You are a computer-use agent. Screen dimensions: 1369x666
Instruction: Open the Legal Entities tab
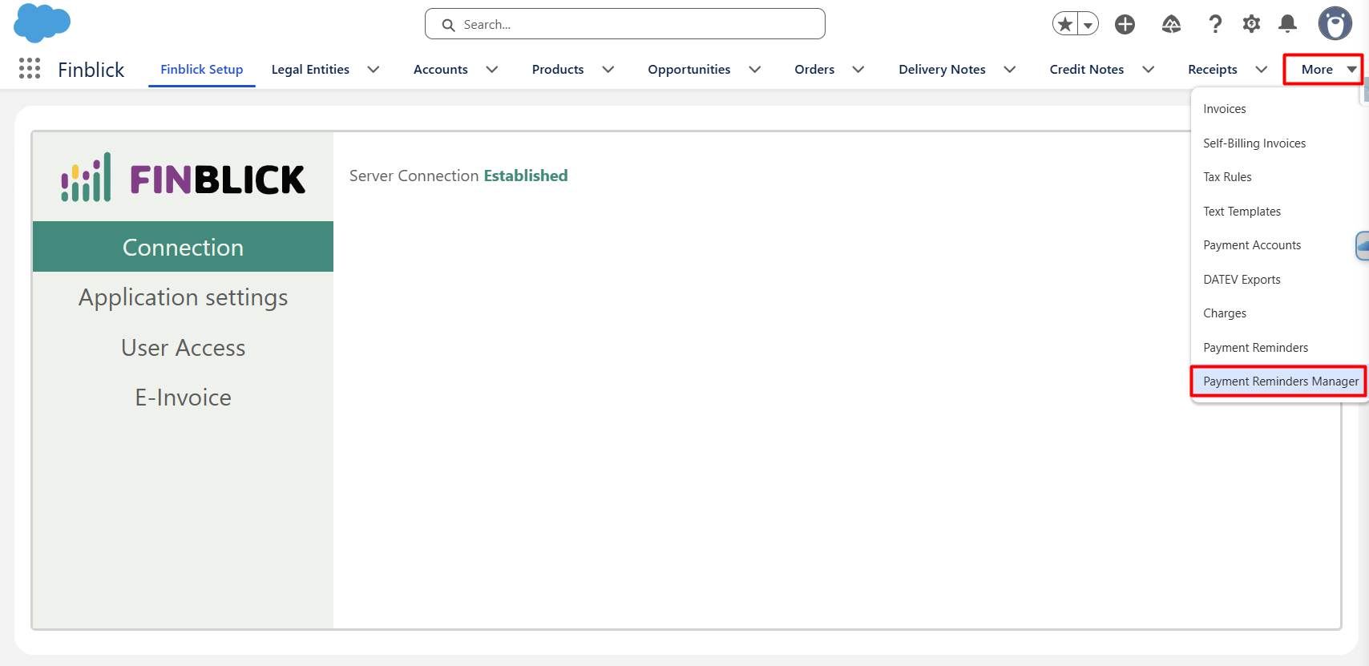[x=310, y=70]
